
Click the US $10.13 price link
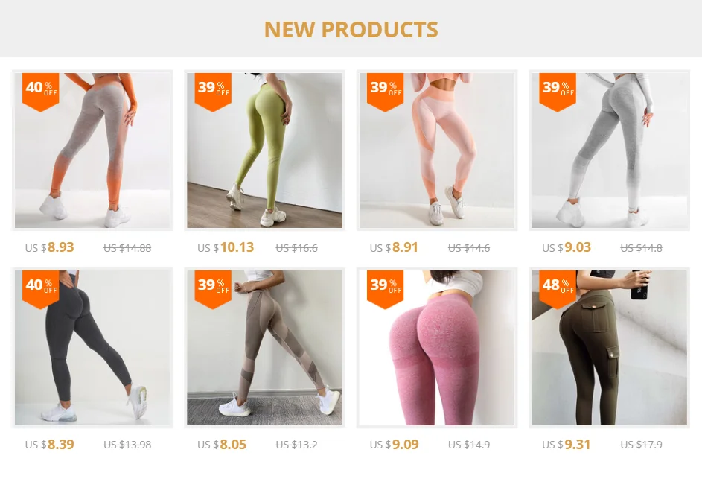[x=226, y=247]
